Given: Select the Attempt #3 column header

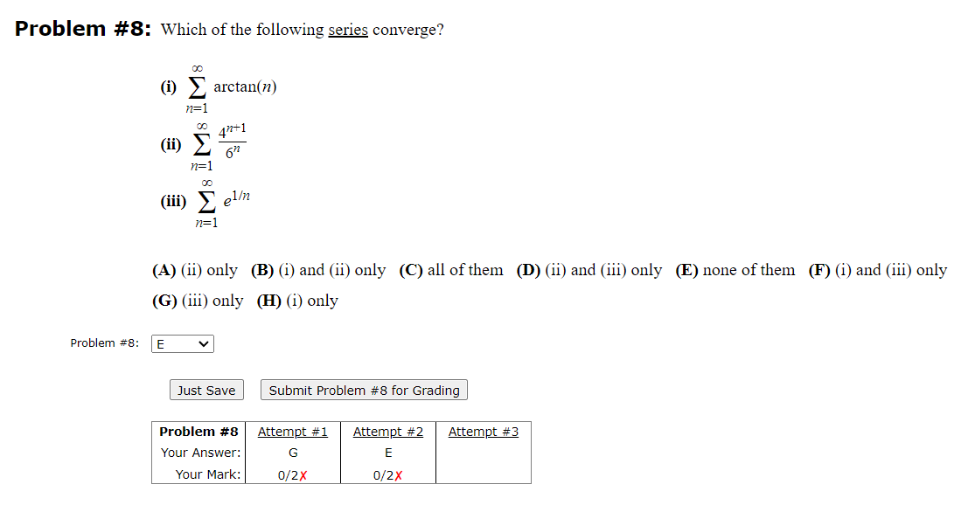Looking at the screenshot, I should pos(483,431).
